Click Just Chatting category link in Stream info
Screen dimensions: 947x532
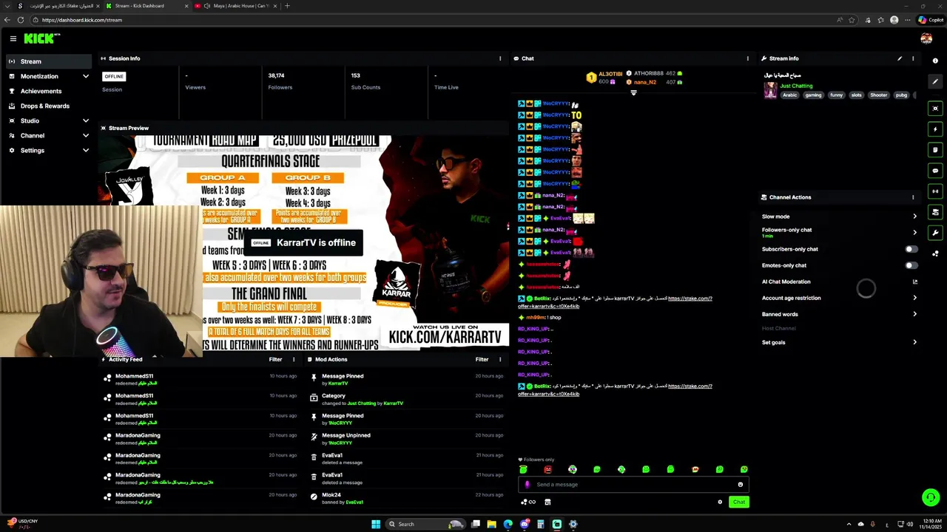[x=796, y=86]
